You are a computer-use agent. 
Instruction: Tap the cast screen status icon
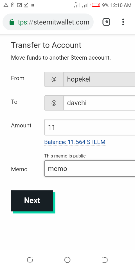click(x=19, y=5)
